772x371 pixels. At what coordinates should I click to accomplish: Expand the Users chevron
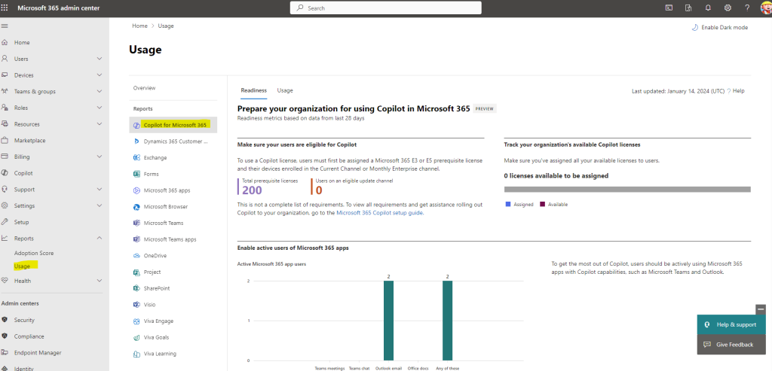tap(100, 59)
